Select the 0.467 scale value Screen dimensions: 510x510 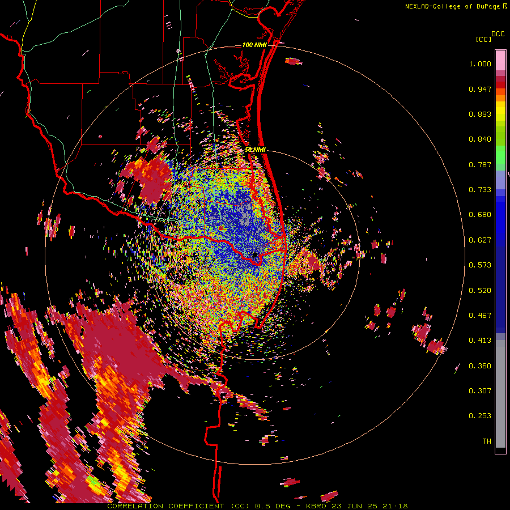pos(480,316)
